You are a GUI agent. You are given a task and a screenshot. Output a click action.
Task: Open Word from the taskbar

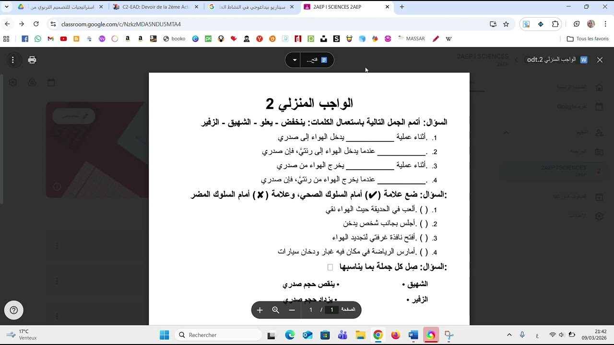coord(413,335)
